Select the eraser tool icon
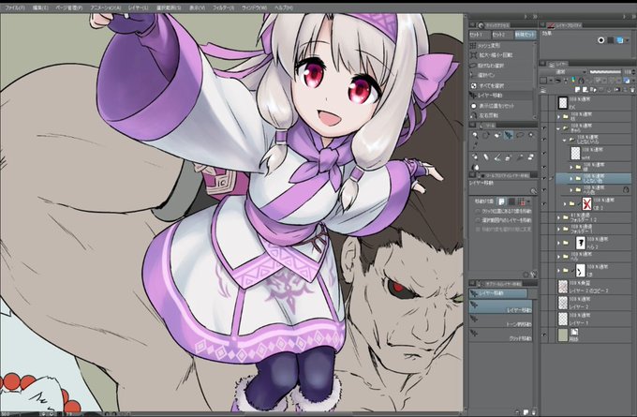 530,156
